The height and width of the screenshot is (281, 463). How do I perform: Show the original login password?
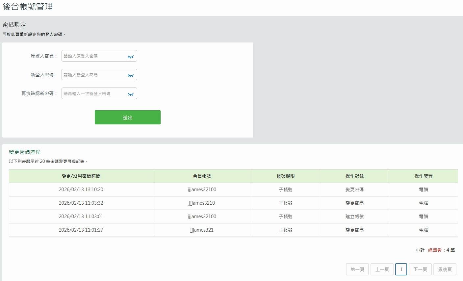(x=131, y=56)
